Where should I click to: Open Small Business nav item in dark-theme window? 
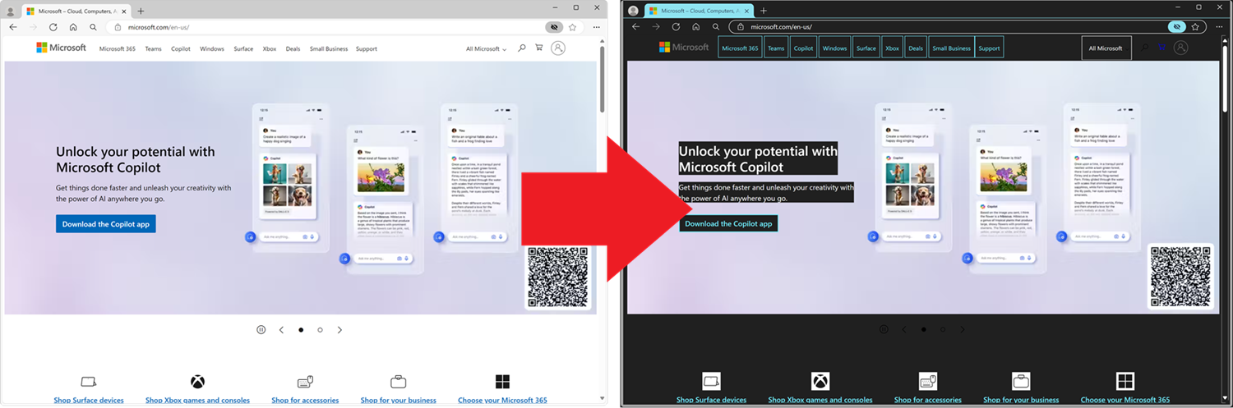952,48
